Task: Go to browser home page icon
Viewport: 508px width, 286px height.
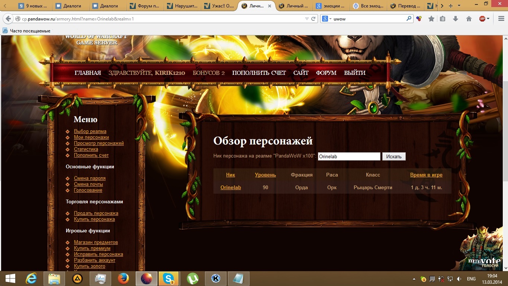Action: [x=469, y=19]
